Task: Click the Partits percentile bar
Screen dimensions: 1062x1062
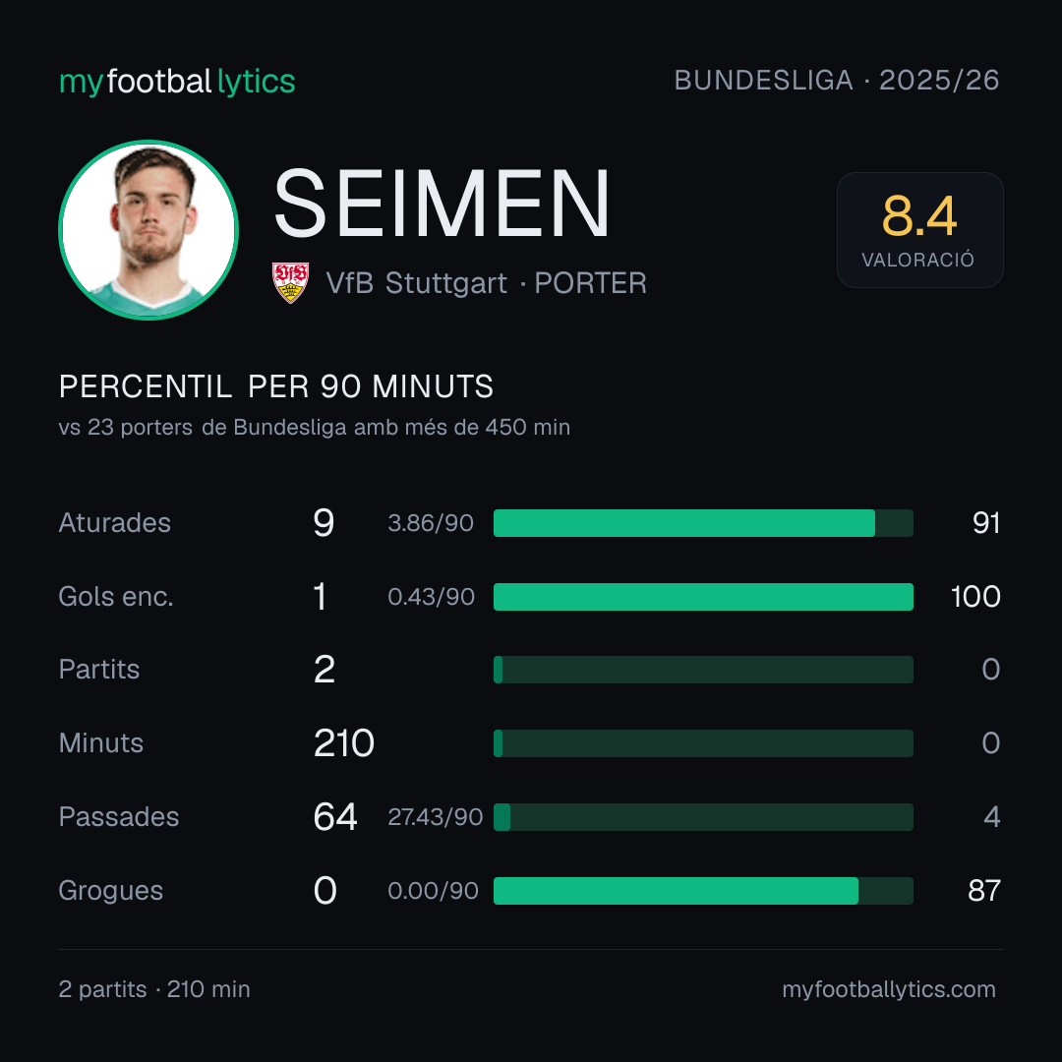Action: click(703, 670)
